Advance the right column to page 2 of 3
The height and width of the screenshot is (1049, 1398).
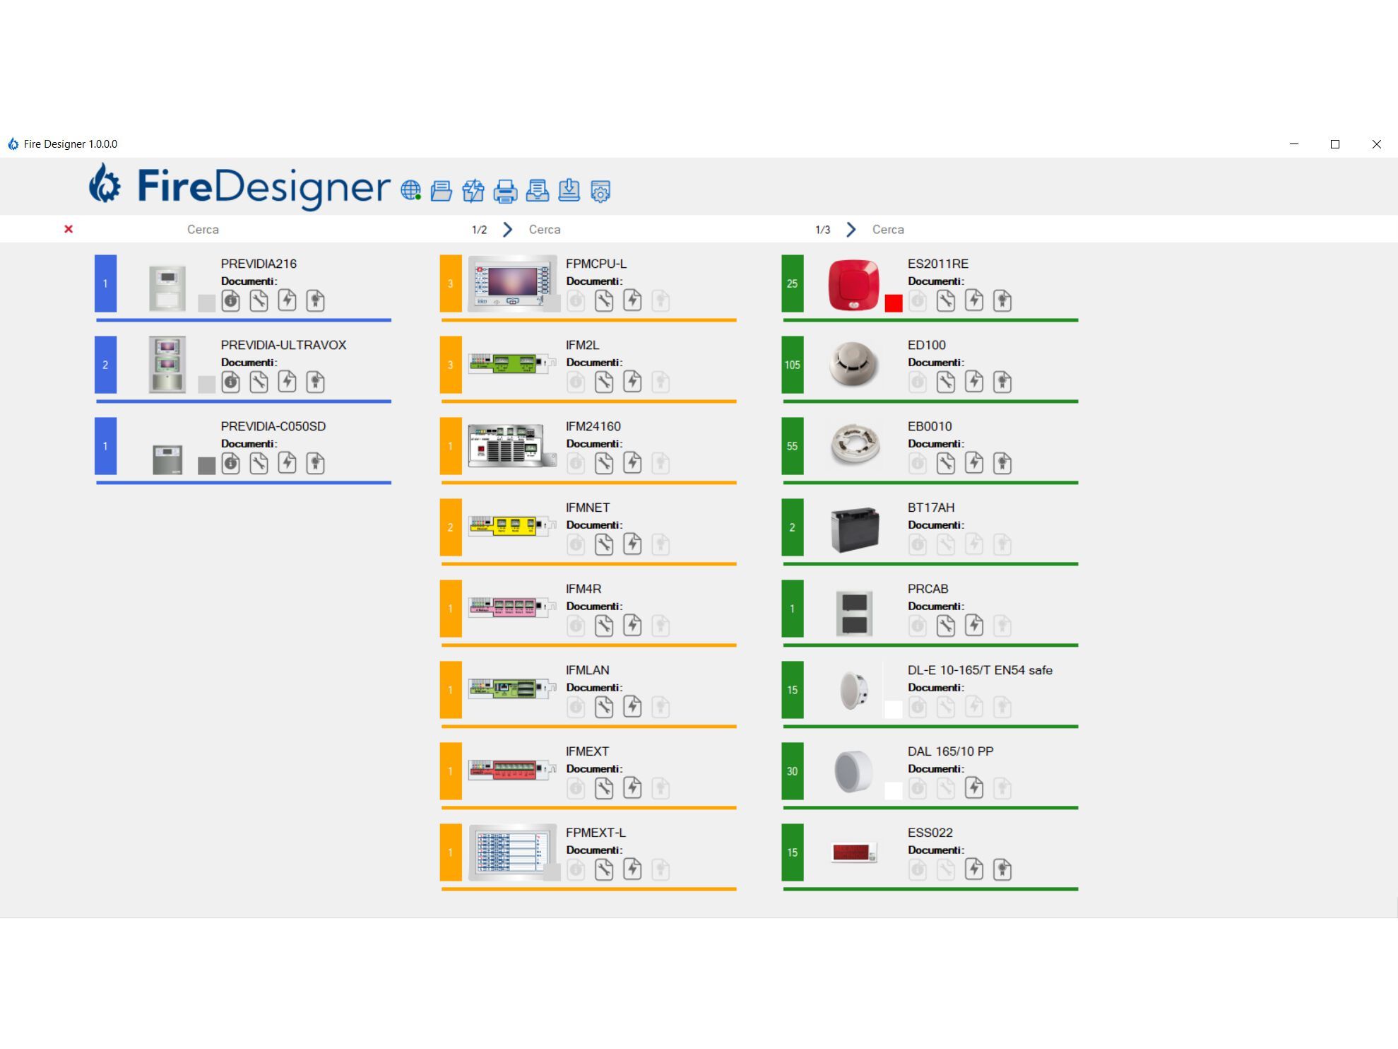pyautogui.click(x=850, y=229)
